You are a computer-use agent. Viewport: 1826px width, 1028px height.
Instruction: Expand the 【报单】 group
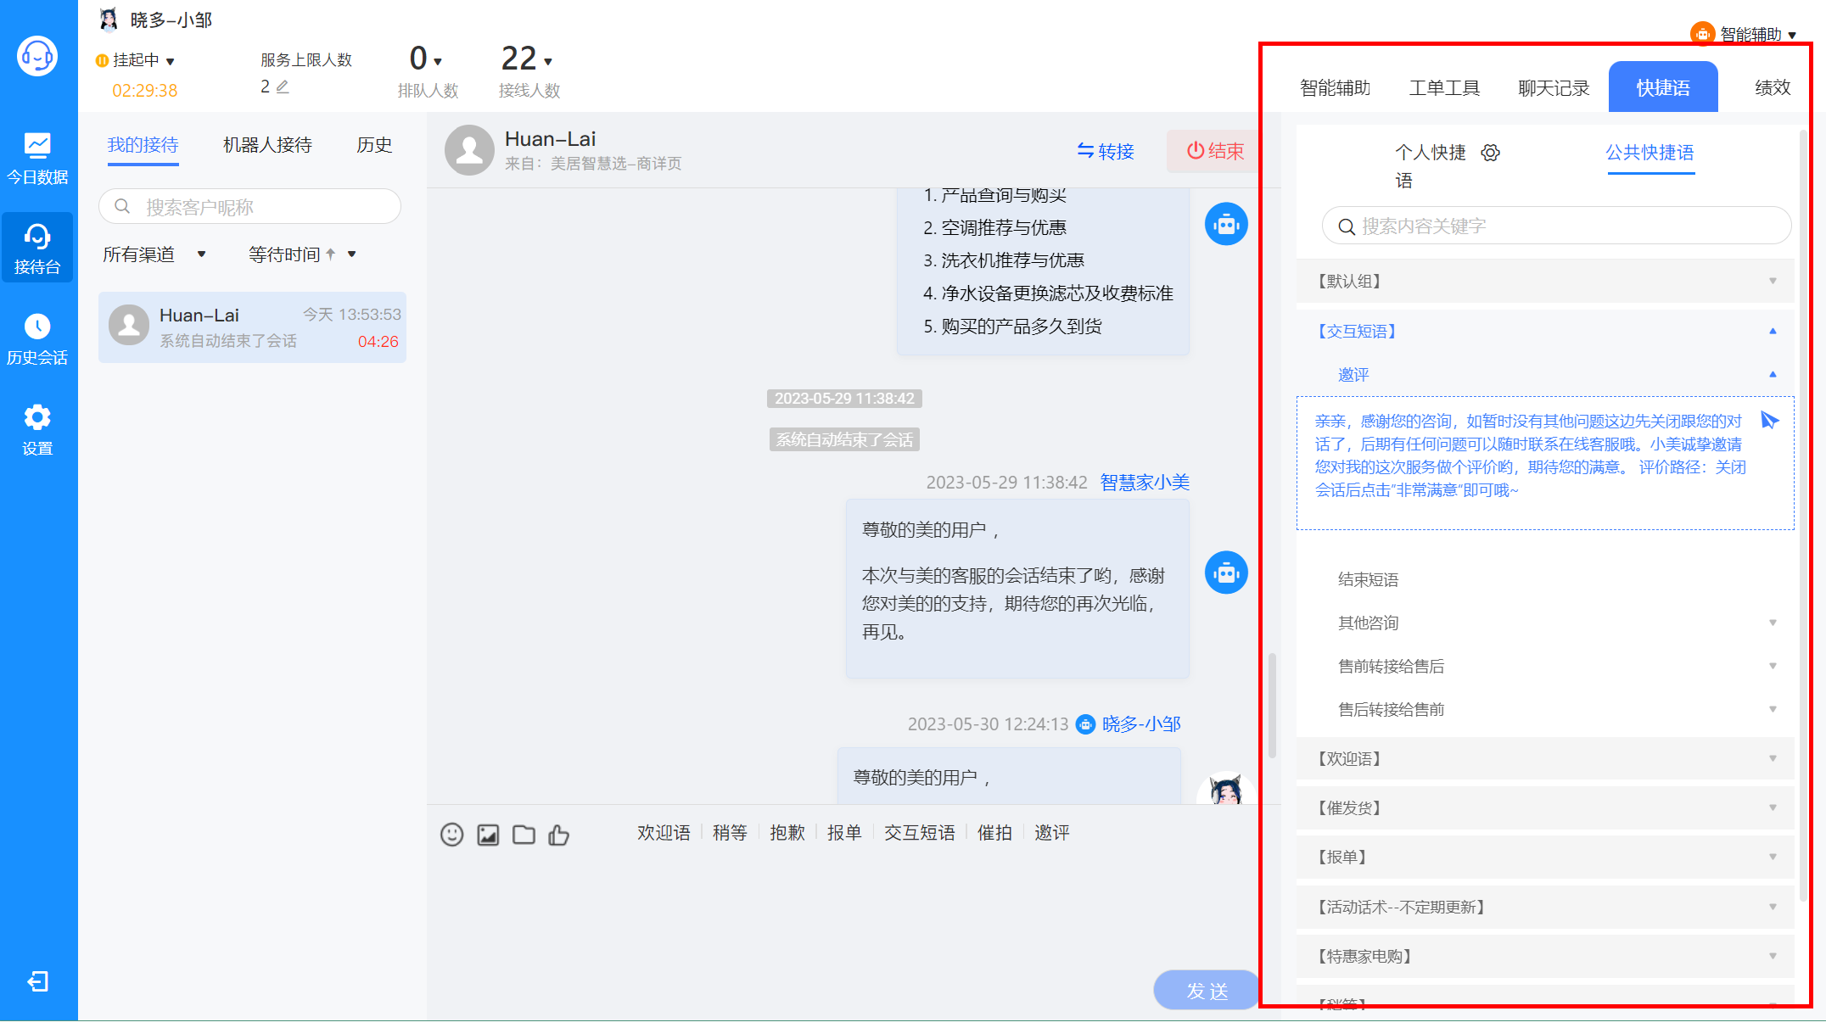coord(1545,857)
